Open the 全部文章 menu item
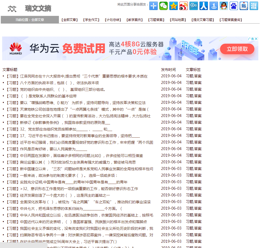The height and width of the screenshot is (248, 261). click(69, 20)
